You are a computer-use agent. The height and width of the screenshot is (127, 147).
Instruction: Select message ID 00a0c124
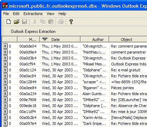tap(28, 70)
